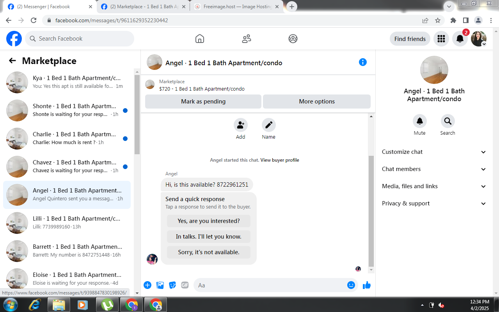The height and width of the screenshot is (312, 499).
Task: Click the apartment thumbnail in right panel
Action: coord(434,70)
